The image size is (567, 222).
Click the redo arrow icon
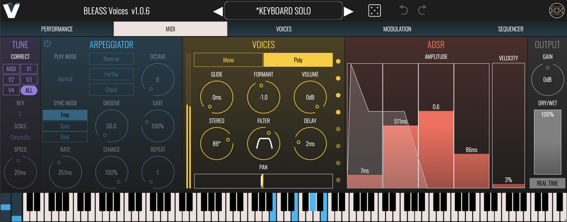(x=422, y=10)
